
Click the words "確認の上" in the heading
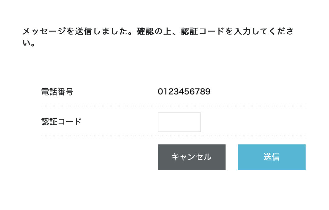(153, 32)
